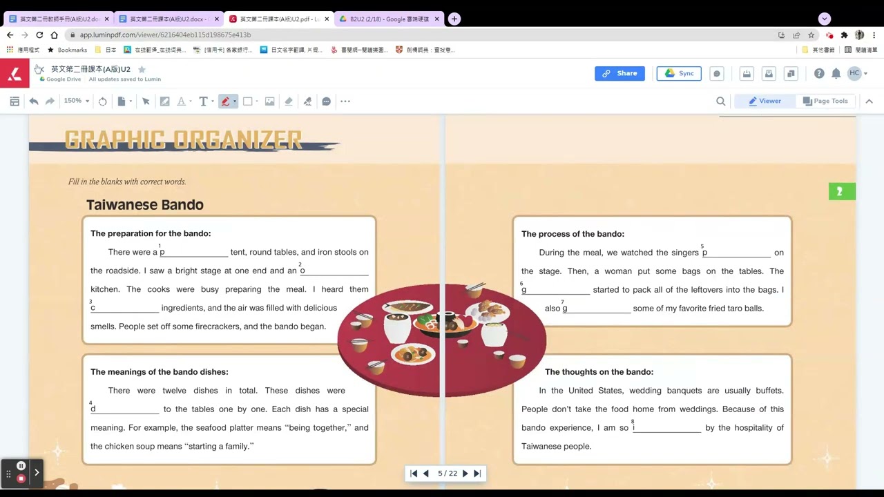Collapse the toolbar with chevron up

pyautogui.click(x=869, y=101)
